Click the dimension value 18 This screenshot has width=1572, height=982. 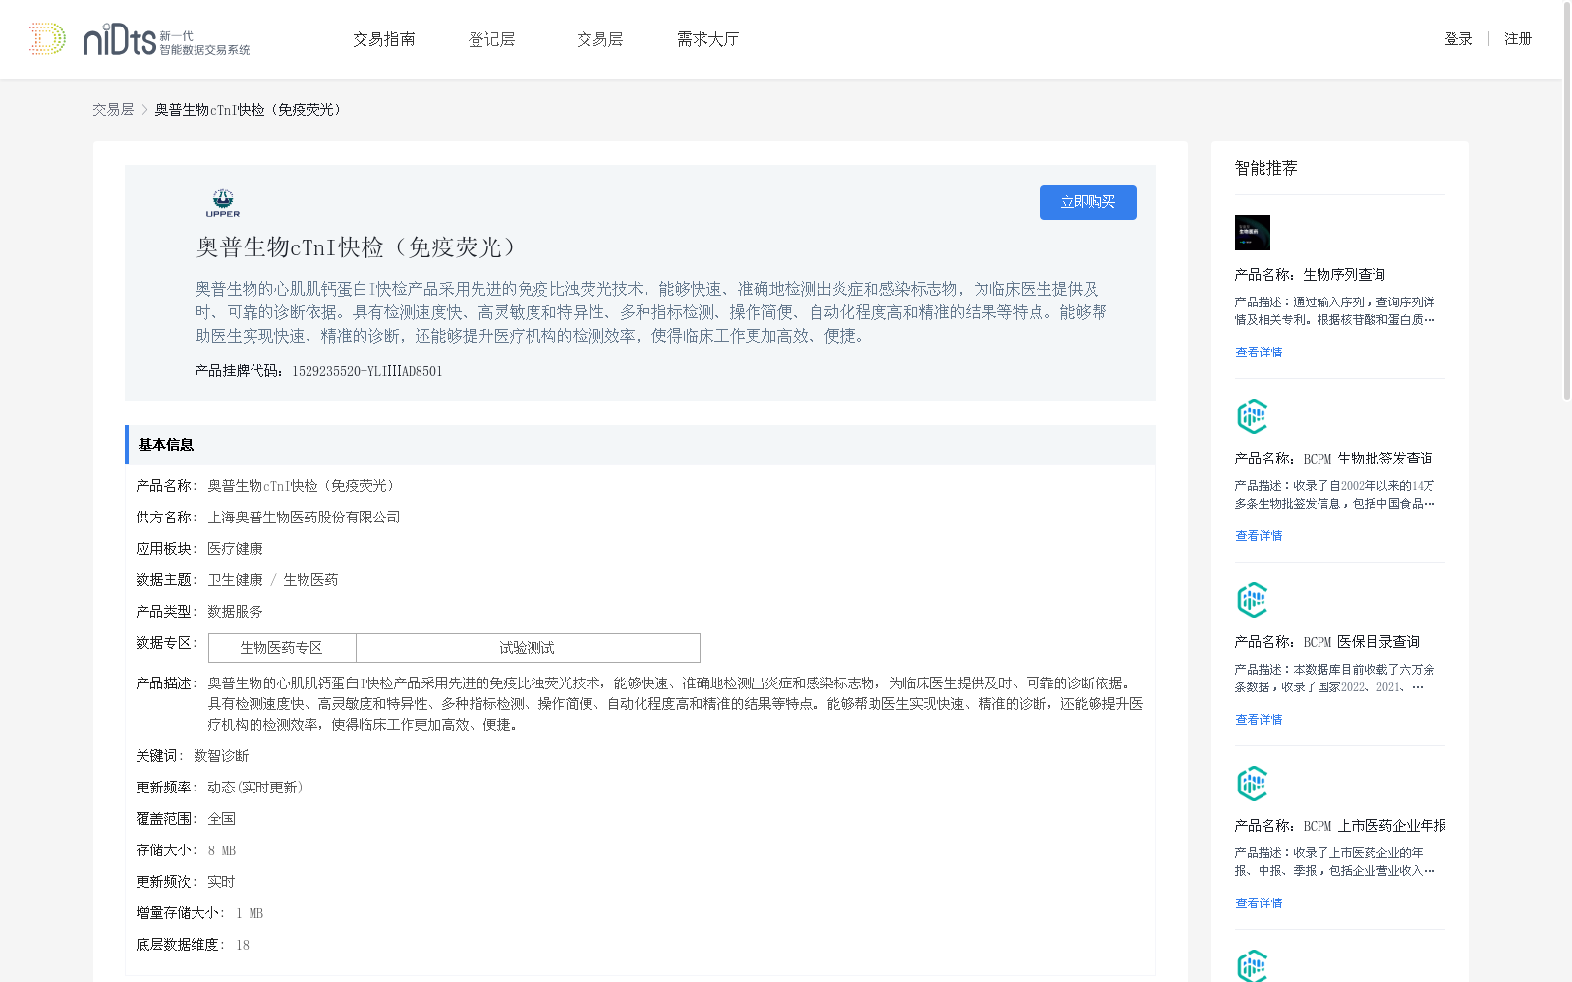[x=243, y=945]
